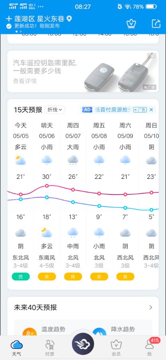Tap the orange 温度趋势 thermometer icon
The image size is (166, 360).
(30, 332)
